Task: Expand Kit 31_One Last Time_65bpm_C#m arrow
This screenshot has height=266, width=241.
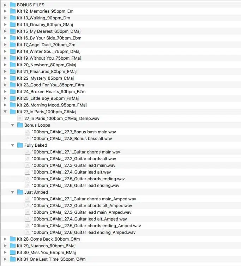Action: (5, 259)
